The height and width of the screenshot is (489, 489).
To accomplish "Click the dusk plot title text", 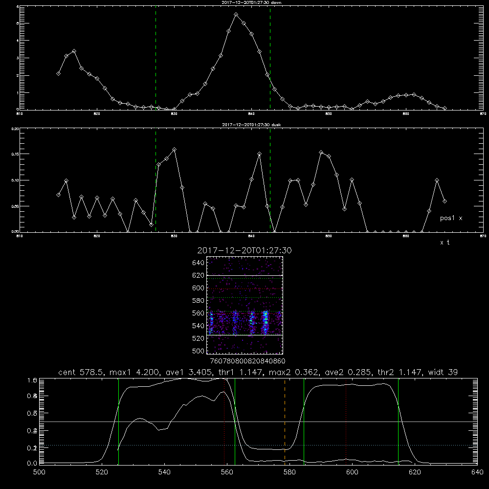I will click(251, 125).
